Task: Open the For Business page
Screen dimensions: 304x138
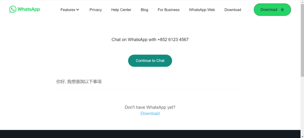Action: (169, 10)
